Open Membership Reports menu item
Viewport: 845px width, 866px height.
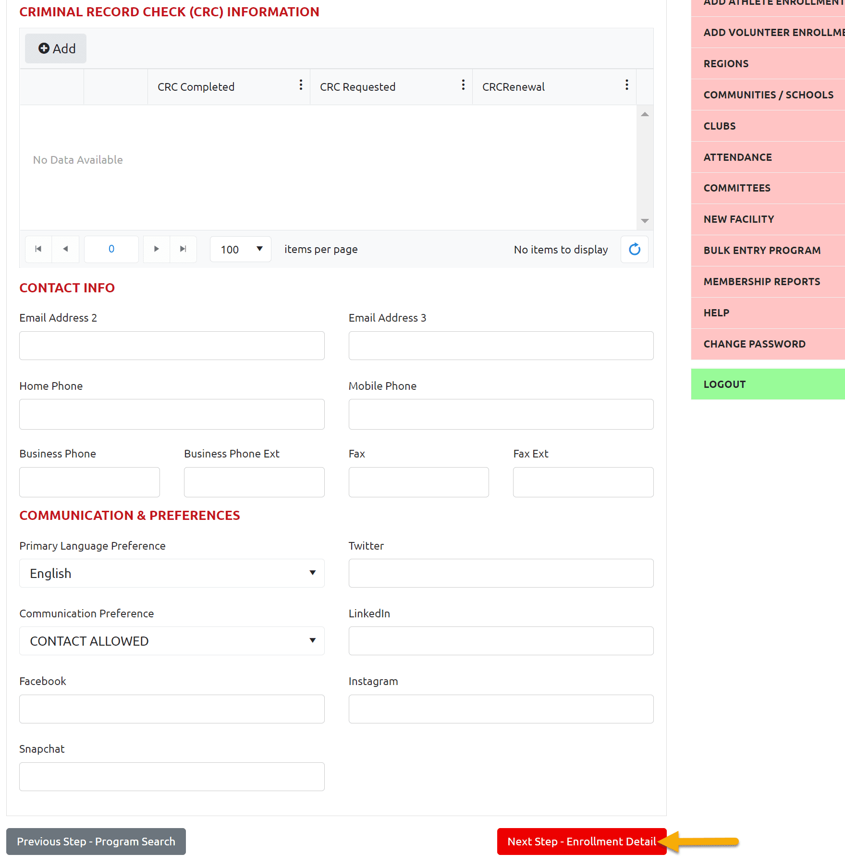(768, 282)
